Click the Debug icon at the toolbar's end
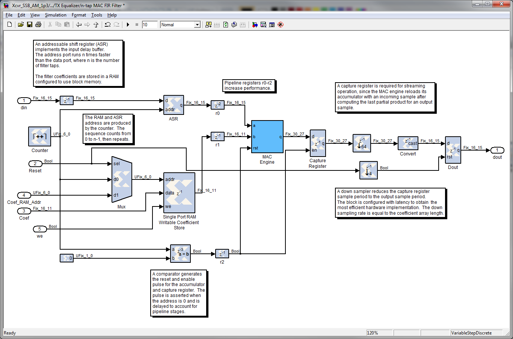This screenshot has width=513, height=339. (x=281, y=25)
